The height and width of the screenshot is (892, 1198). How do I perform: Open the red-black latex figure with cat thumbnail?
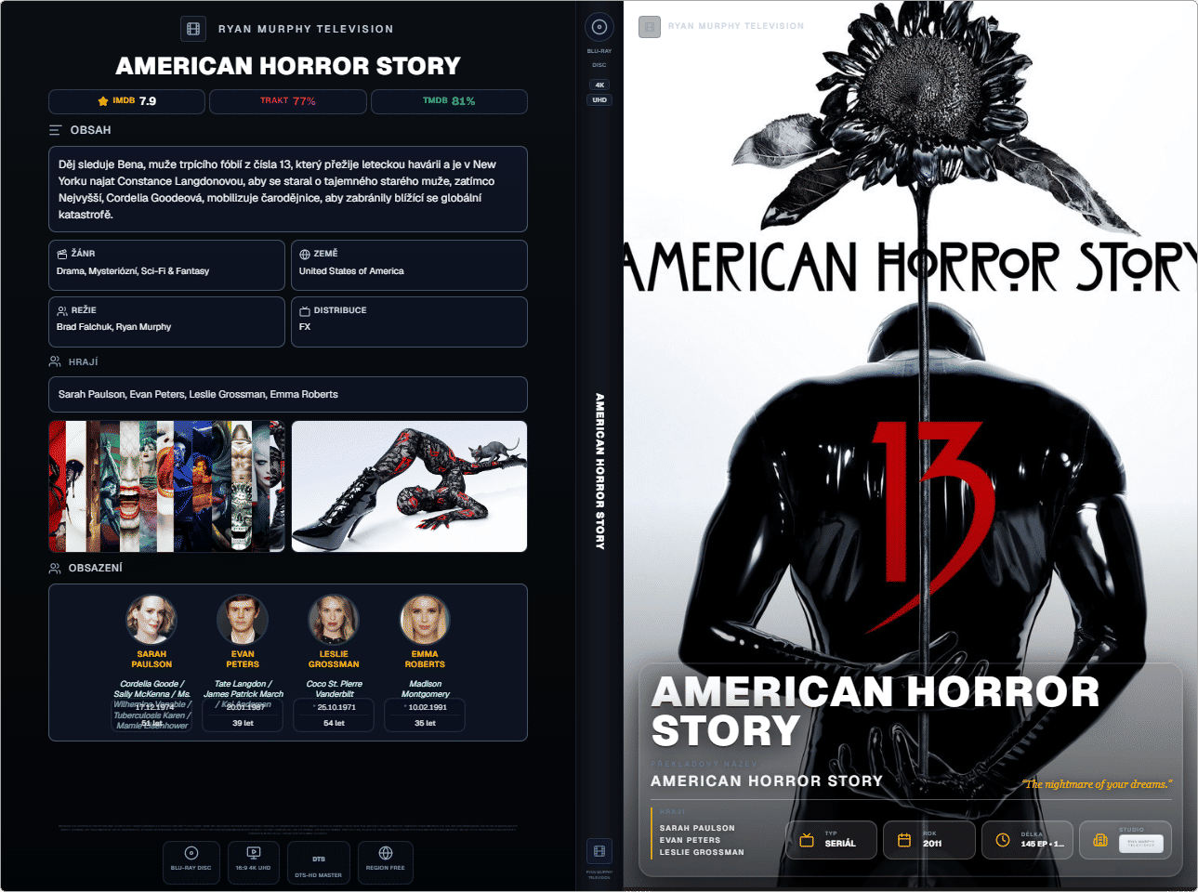click(x=409, y=486)
